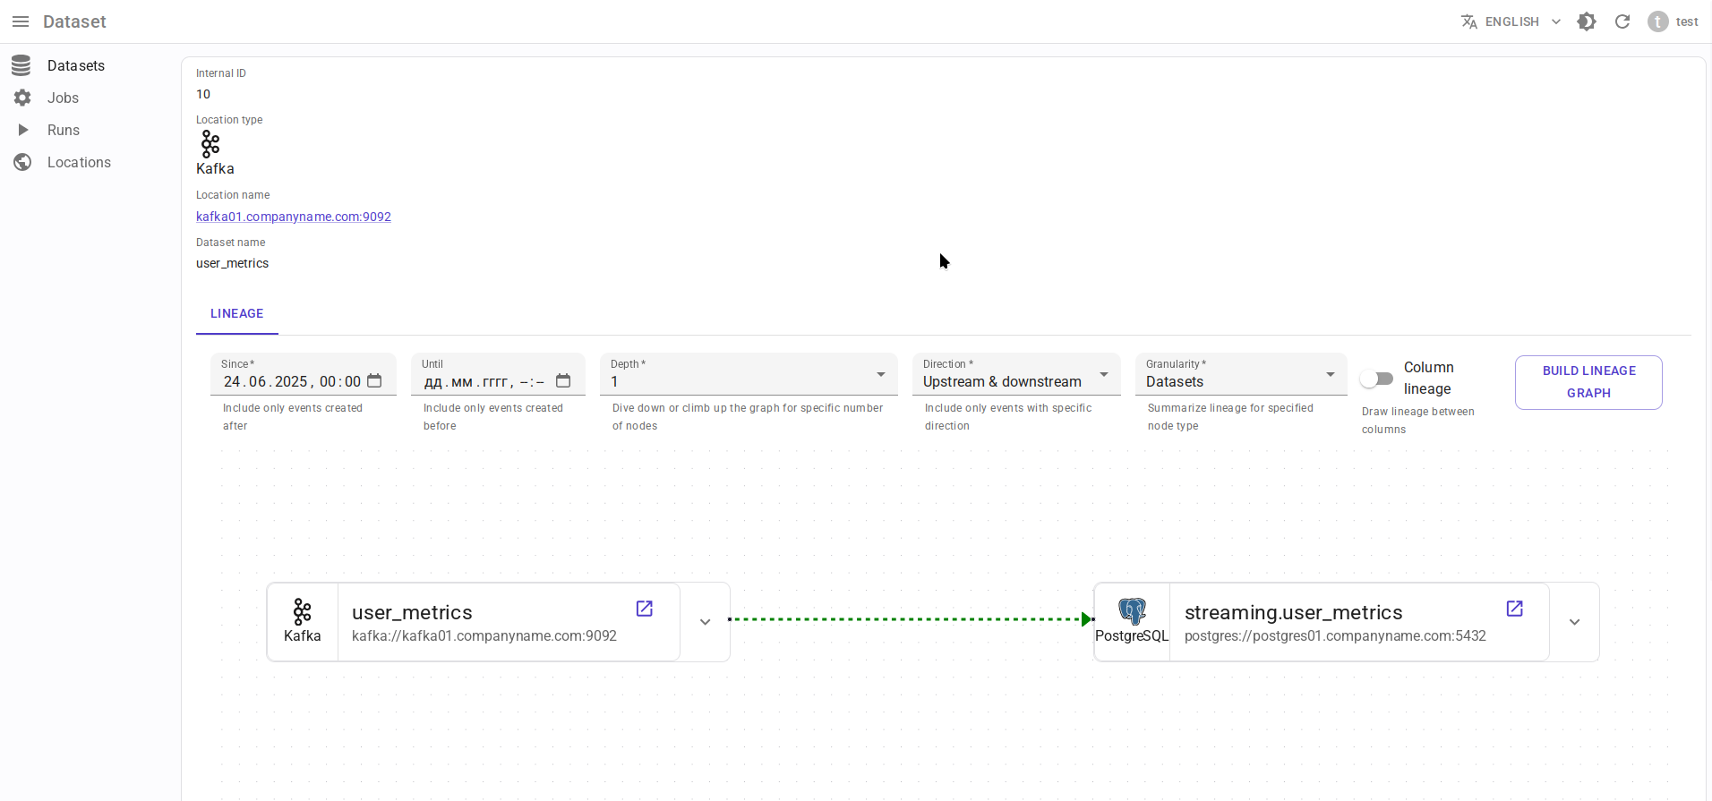Go to Jobs in the sidebar

tap(63, 98)
